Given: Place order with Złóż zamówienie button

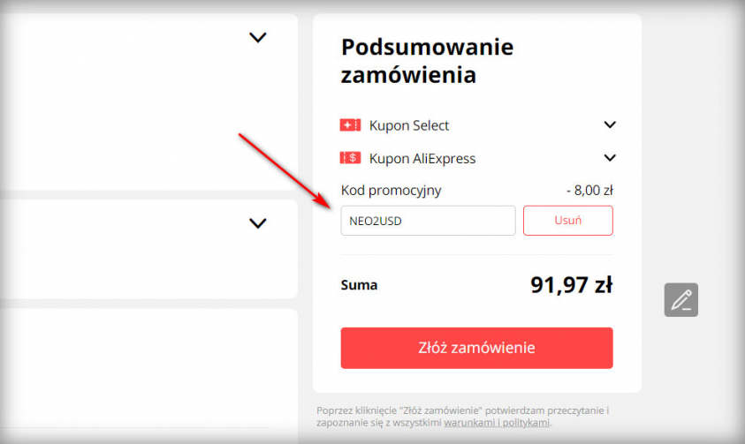Looking at the screenshot, I should click(x=476, y=348).
